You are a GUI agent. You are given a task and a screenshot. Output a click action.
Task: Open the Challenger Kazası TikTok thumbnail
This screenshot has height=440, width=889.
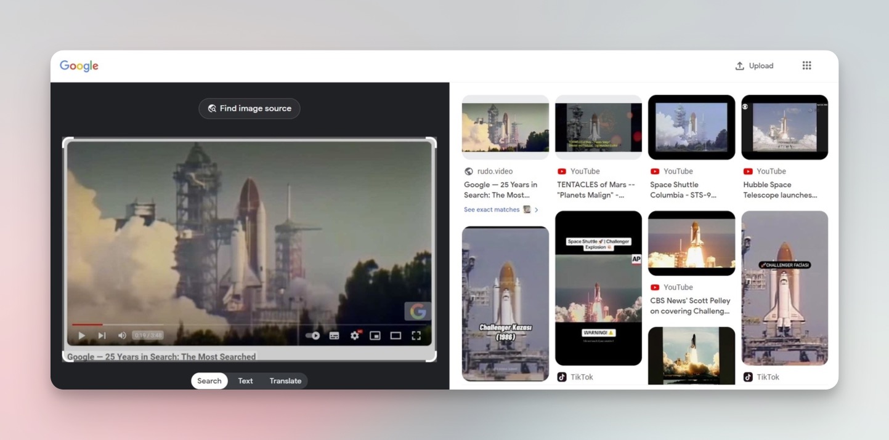tap(505, 302)
